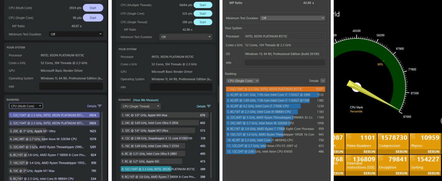Click Info field in the Single Thread ranking panel
442x181 pixels.
181,87
